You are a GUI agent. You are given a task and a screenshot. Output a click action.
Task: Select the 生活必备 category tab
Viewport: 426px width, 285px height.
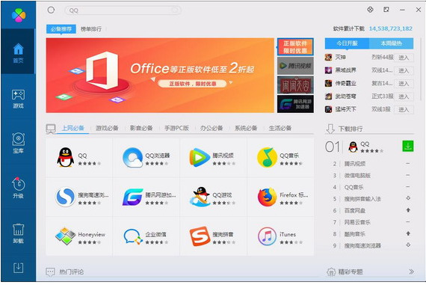[280, 128]
